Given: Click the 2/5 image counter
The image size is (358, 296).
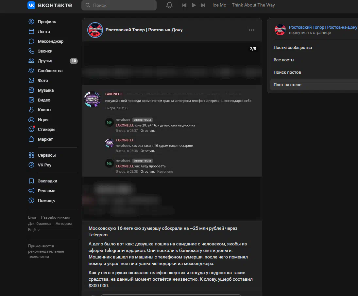Looking at the screenshot, I should click(x=253, y=49).
